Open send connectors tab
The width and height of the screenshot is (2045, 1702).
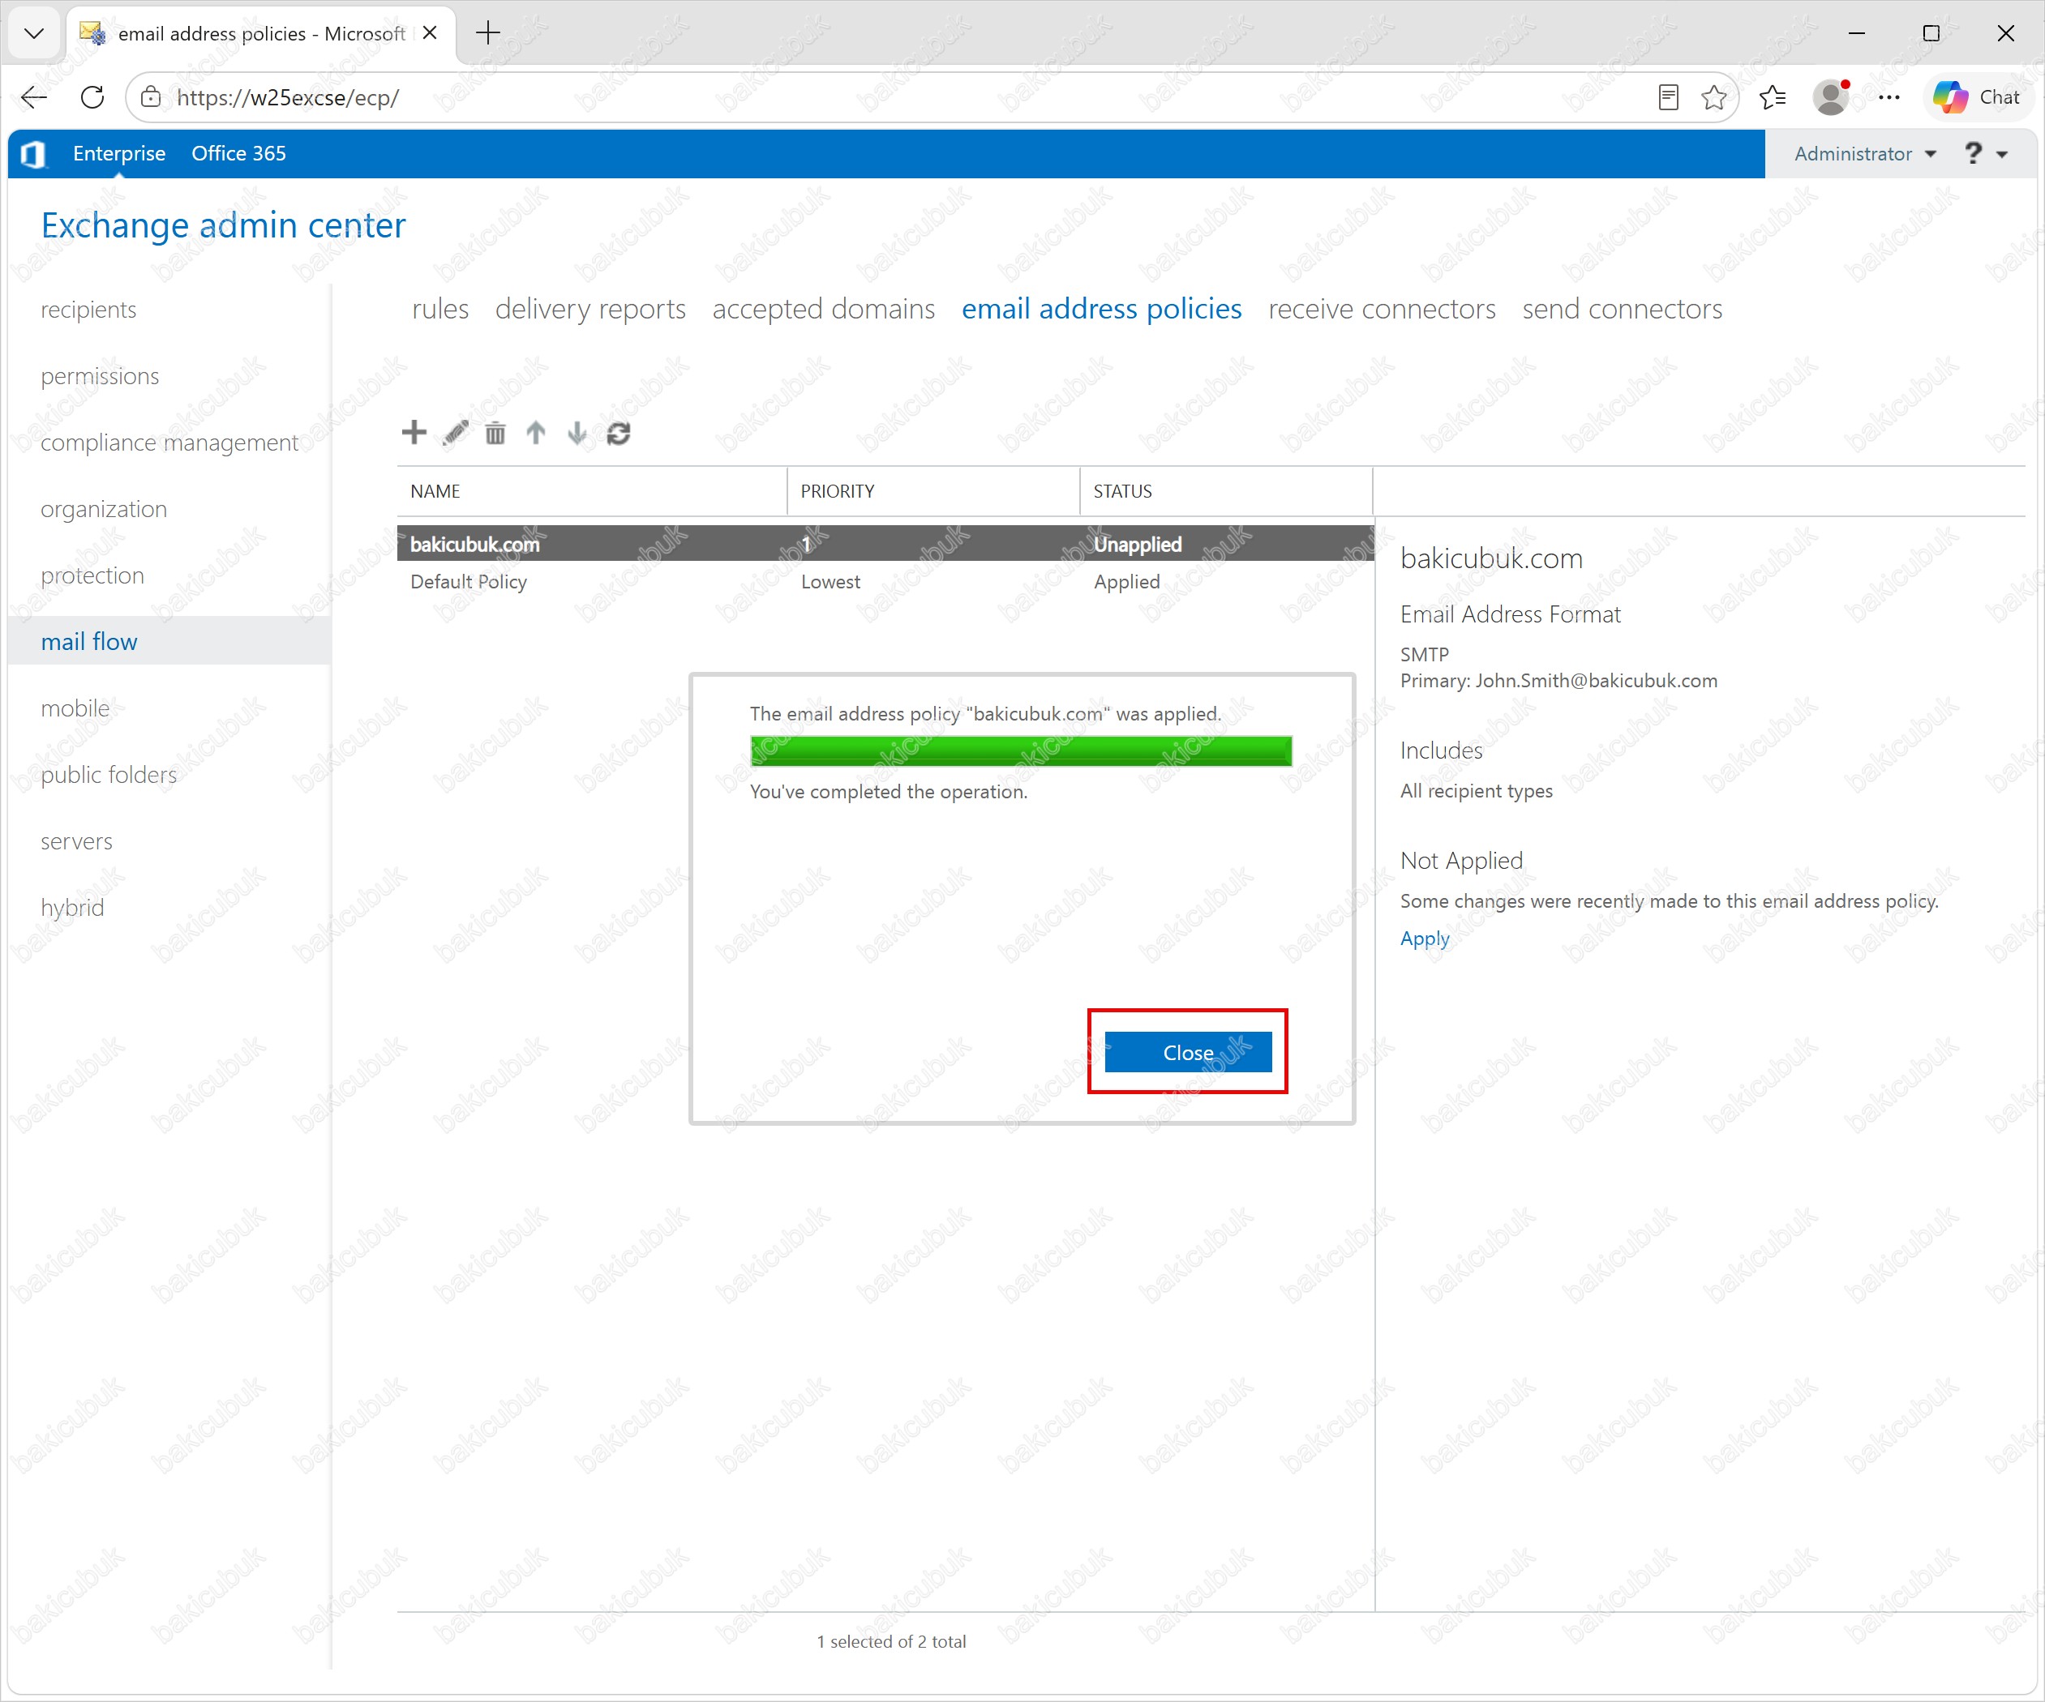coord(1623,310)
